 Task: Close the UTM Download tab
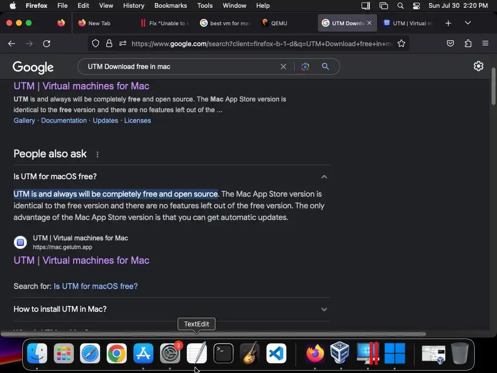[x=369, y=23]
